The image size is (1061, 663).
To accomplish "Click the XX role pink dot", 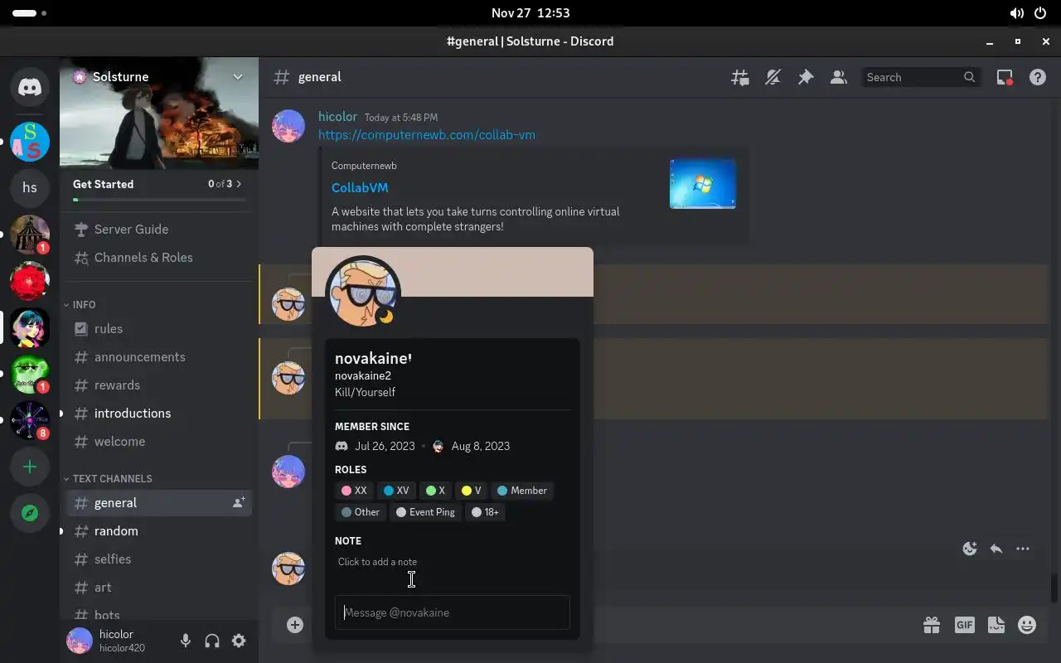I will (346, 491).
